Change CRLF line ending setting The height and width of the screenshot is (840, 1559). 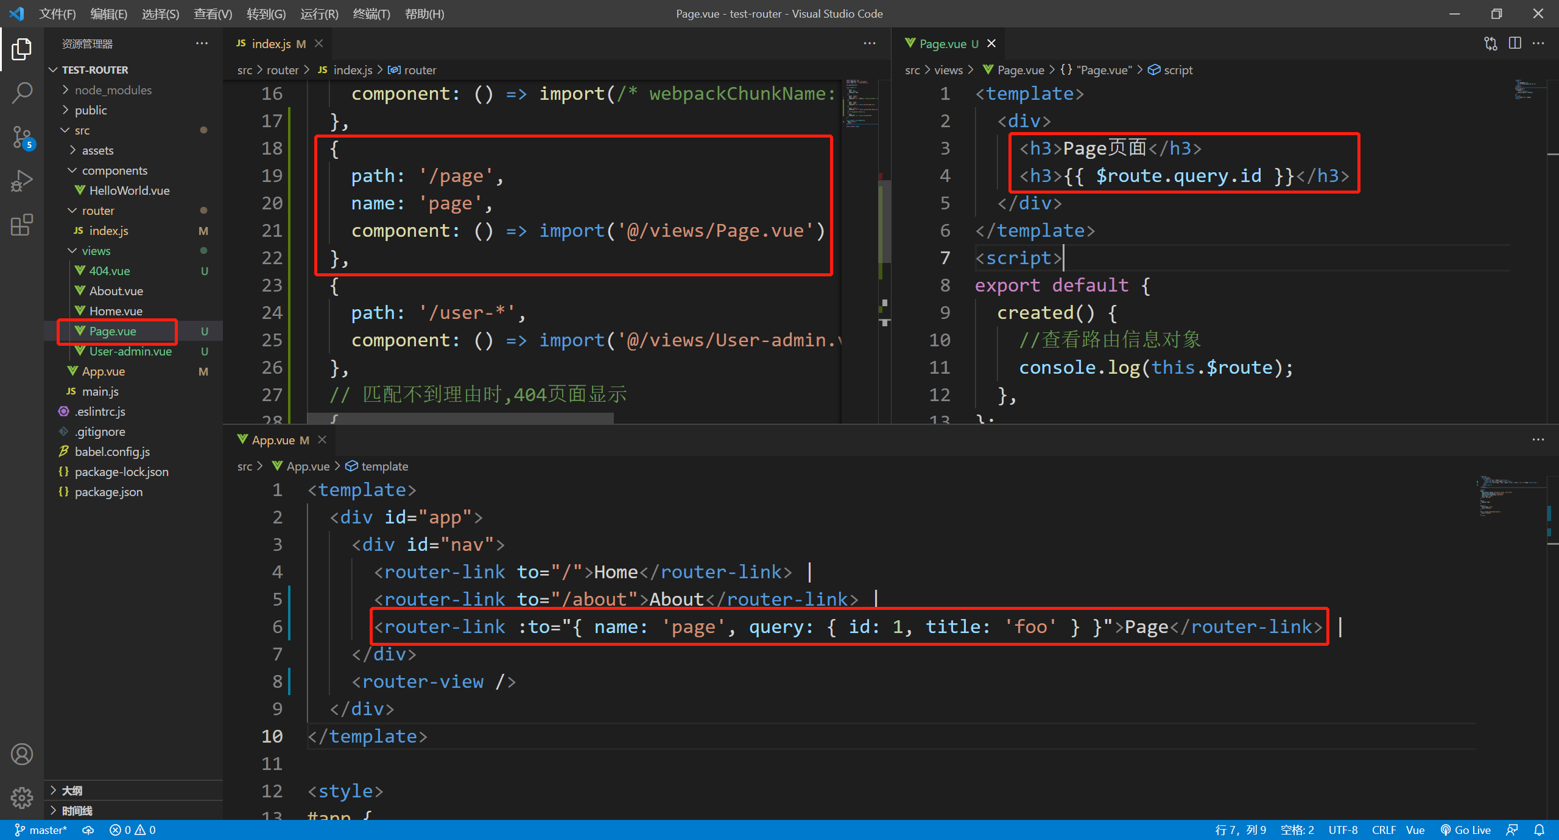coord(1383,830)
